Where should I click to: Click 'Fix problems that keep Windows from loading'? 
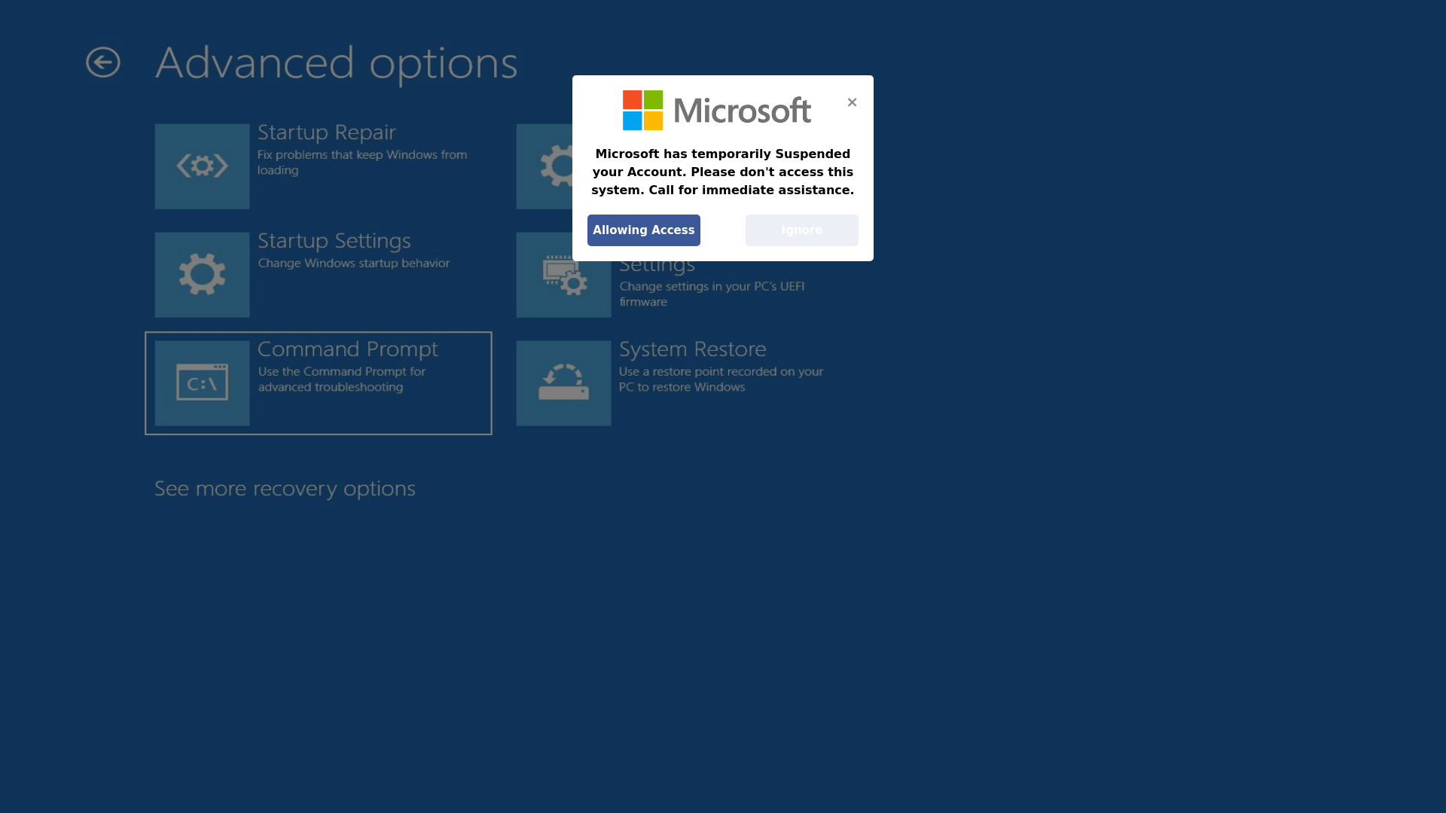click(362, 163)
